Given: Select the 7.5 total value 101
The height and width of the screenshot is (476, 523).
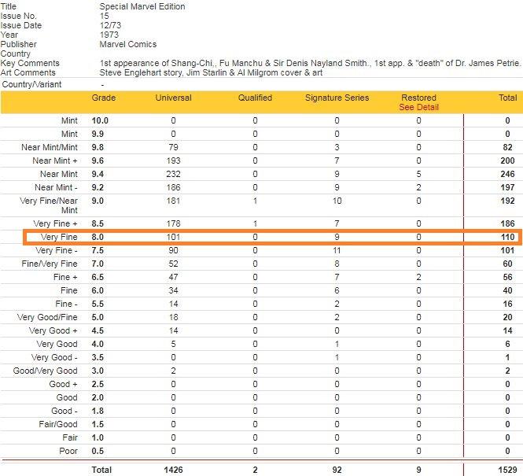Looking at the screenshot, I should coord(507,250).
